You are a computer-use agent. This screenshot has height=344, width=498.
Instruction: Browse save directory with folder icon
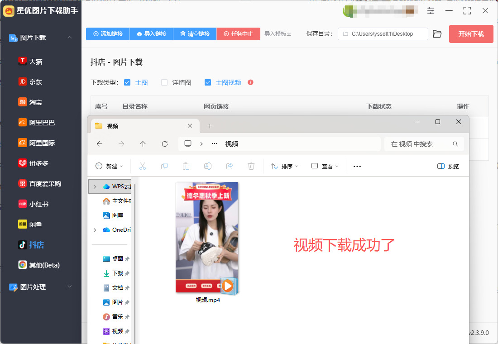click(x=437, y=34)
